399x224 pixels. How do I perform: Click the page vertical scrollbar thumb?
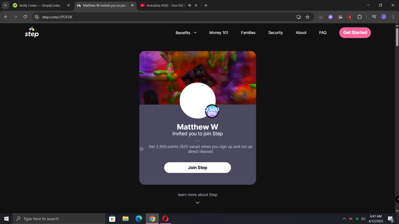(397, 37)
